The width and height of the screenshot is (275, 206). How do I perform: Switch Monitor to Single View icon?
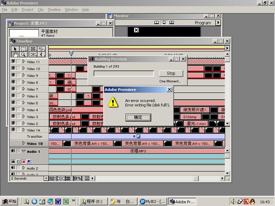[x=164, y=23]
